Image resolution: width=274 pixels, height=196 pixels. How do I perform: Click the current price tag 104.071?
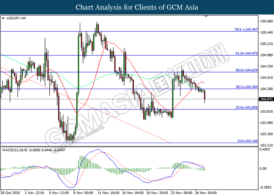[x=264, y=100]
